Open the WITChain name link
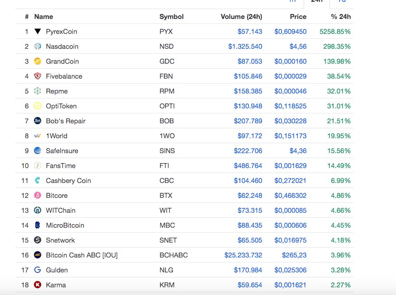This screenshot has width=396, height=295. point(61,210)
